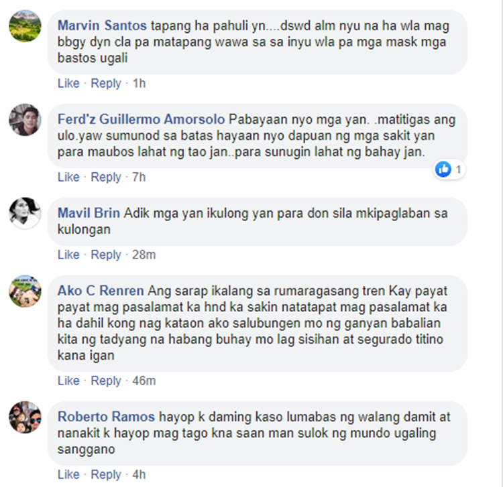Like Marvin Santos's comment
The image size is (503, 487).
coord(68,83)
